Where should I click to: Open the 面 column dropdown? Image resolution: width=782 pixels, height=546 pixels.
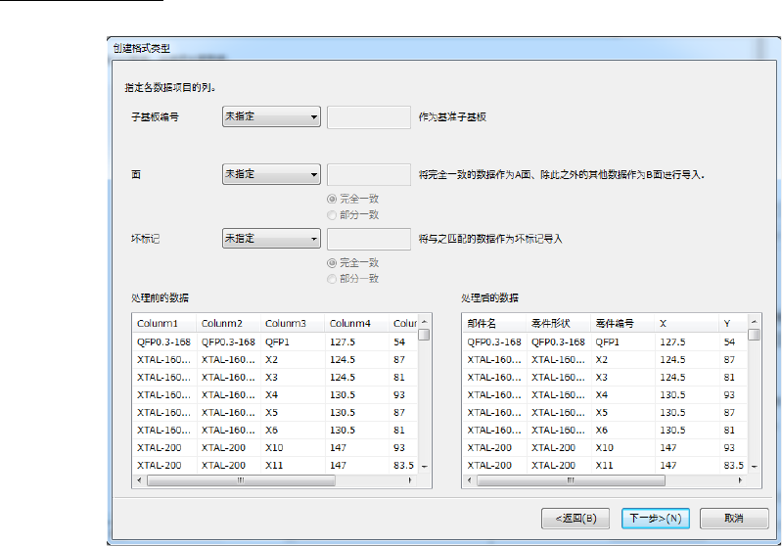pos(271,174)
